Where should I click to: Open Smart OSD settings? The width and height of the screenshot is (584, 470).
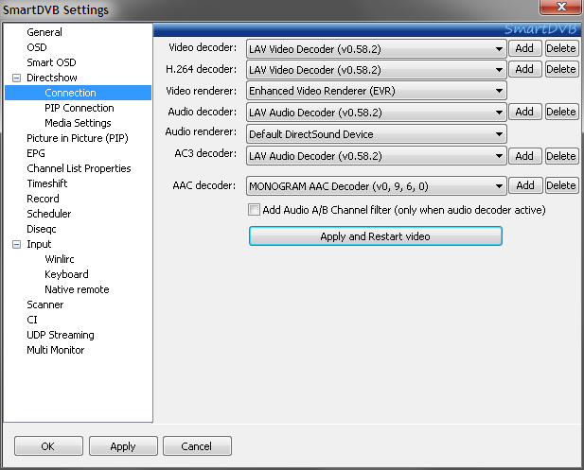[51, 62]
